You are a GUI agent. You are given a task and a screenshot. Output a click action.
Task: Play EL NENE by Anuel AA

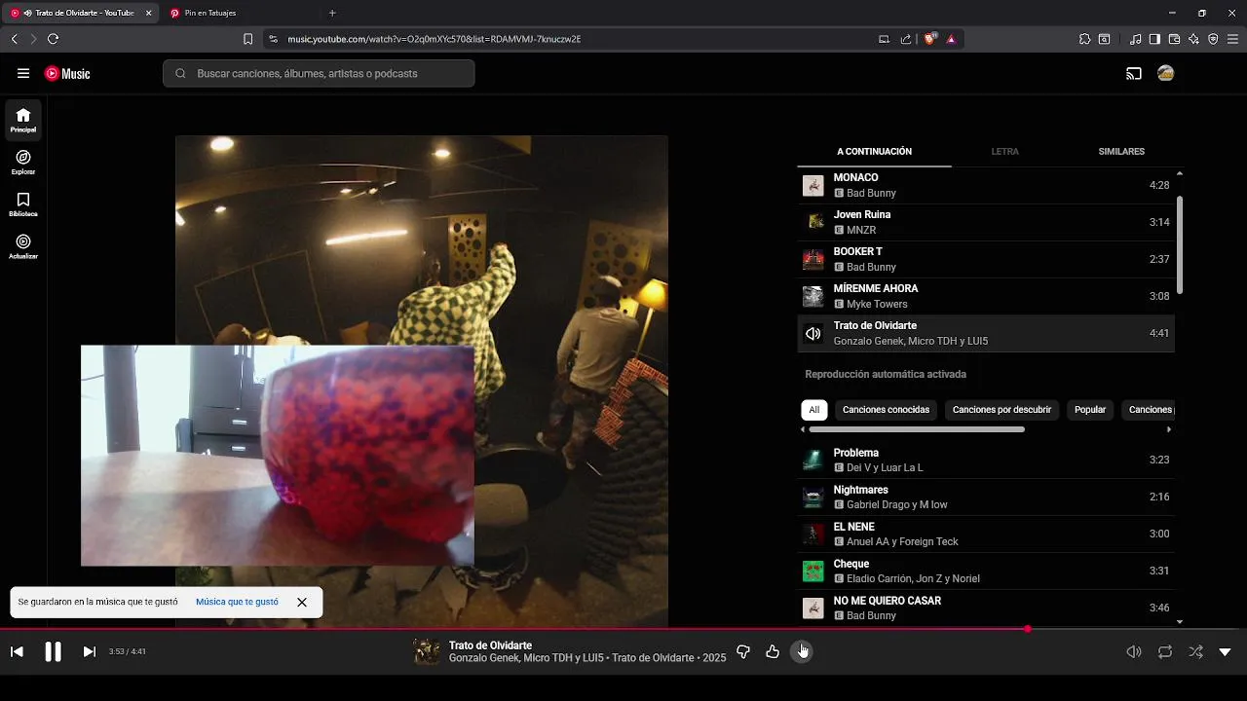986,534
